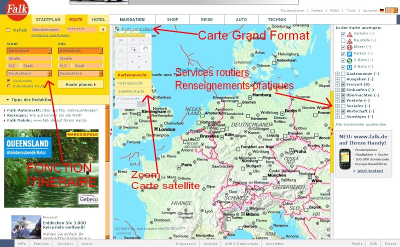Enable the Gastronomie checkbox
This screenshot has height=247, width=400.
tap(343, 73)
